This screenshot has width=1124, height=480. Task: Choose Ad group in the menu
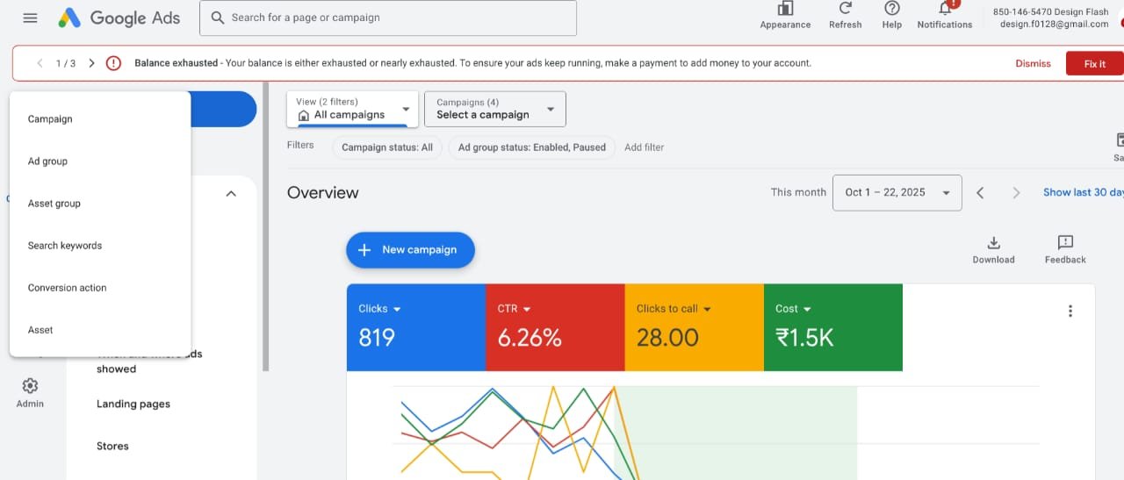coord(47,161)
